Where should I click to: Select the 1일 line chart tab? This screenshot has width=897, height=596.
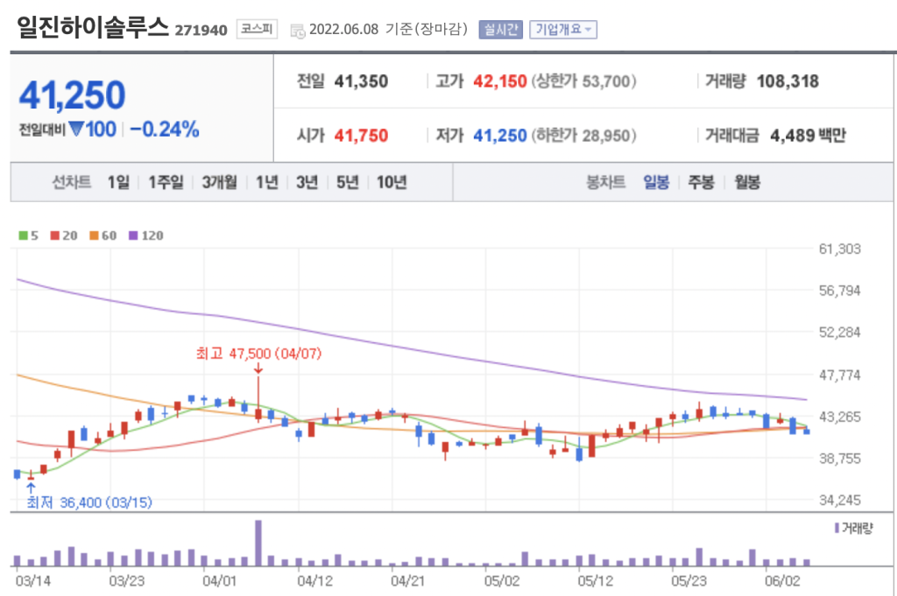tap(118, 183)
